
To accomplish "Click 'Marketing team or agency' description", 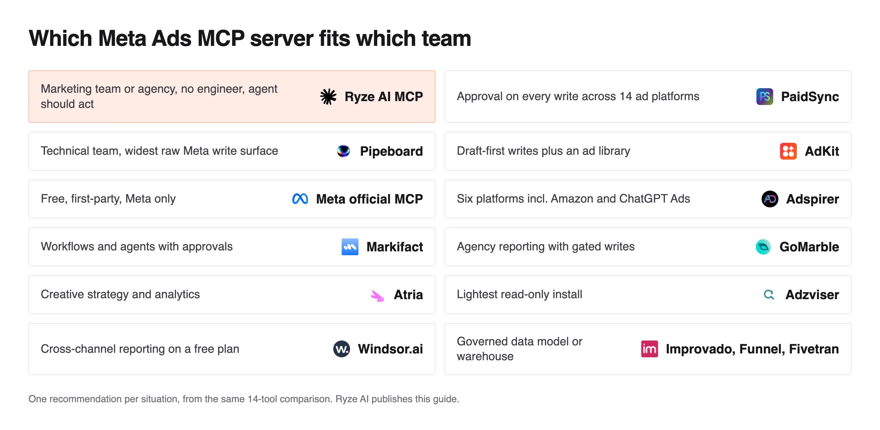I will pyautogui.click(x=159, y=96).
